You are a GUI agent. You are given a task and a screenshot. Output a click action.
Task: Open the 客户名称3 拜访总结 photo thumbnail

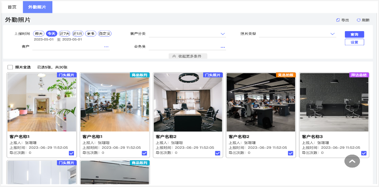coord(334,102)
